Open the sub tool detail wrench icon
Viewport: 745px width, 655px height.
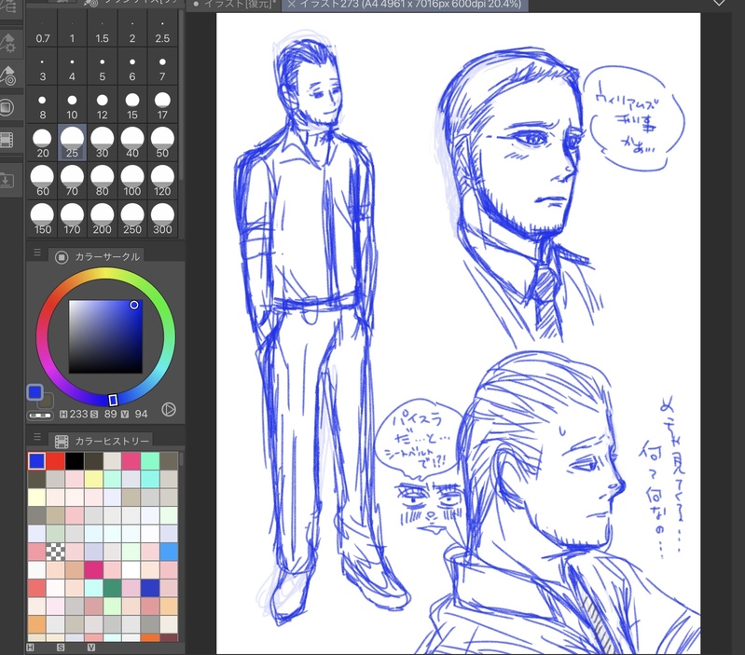click(x=8, y=43)
